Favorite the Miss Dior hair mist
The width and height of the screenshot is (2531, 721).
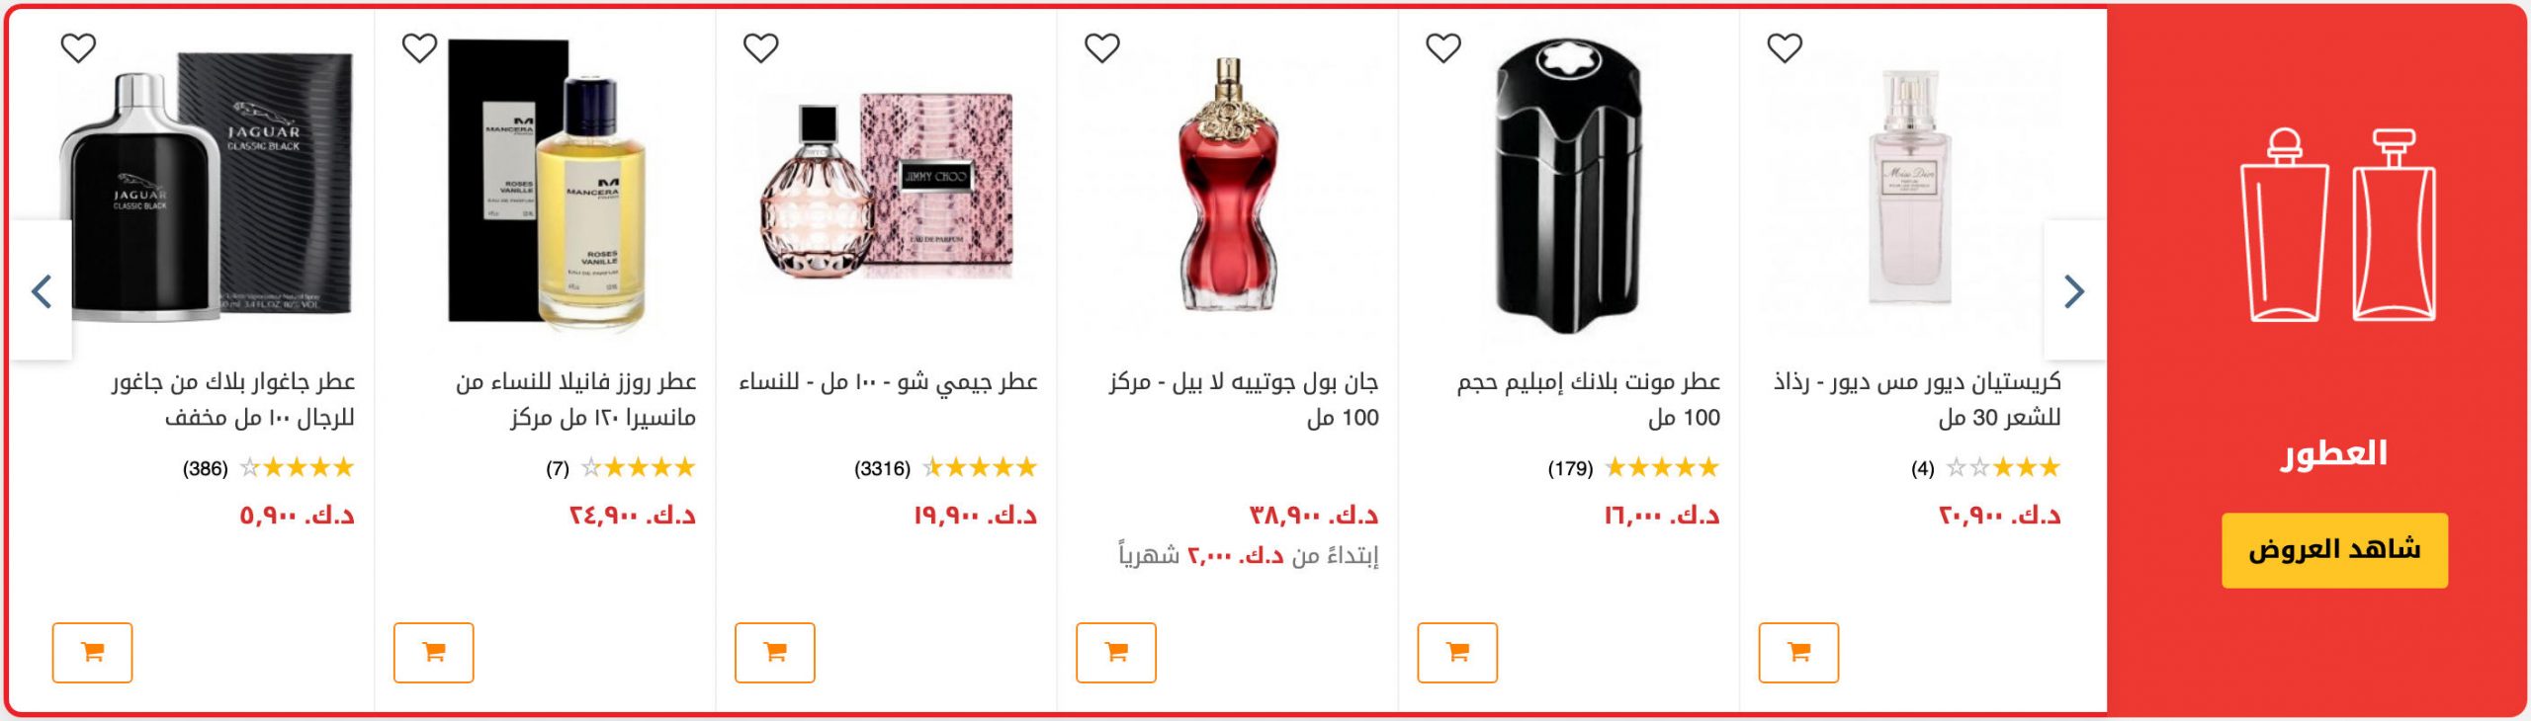[x=1784, y=47]
